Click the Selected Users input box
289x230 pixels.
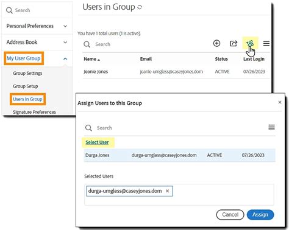point(179,195)
